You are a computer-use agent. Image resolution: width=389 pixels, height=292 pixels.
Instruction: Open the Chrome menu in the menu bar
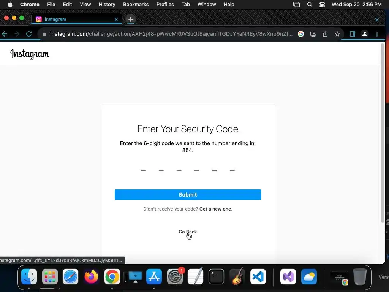30,4
